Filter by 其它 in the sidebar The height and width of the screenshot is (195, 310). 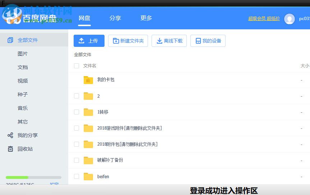(x=23, y=122)
